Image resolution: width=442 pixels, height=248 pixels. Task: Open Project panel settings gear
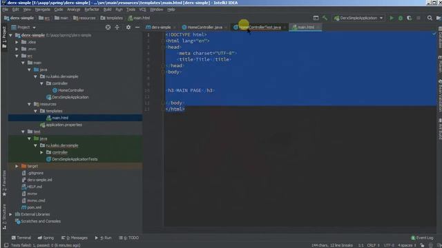tap(128, 28)
